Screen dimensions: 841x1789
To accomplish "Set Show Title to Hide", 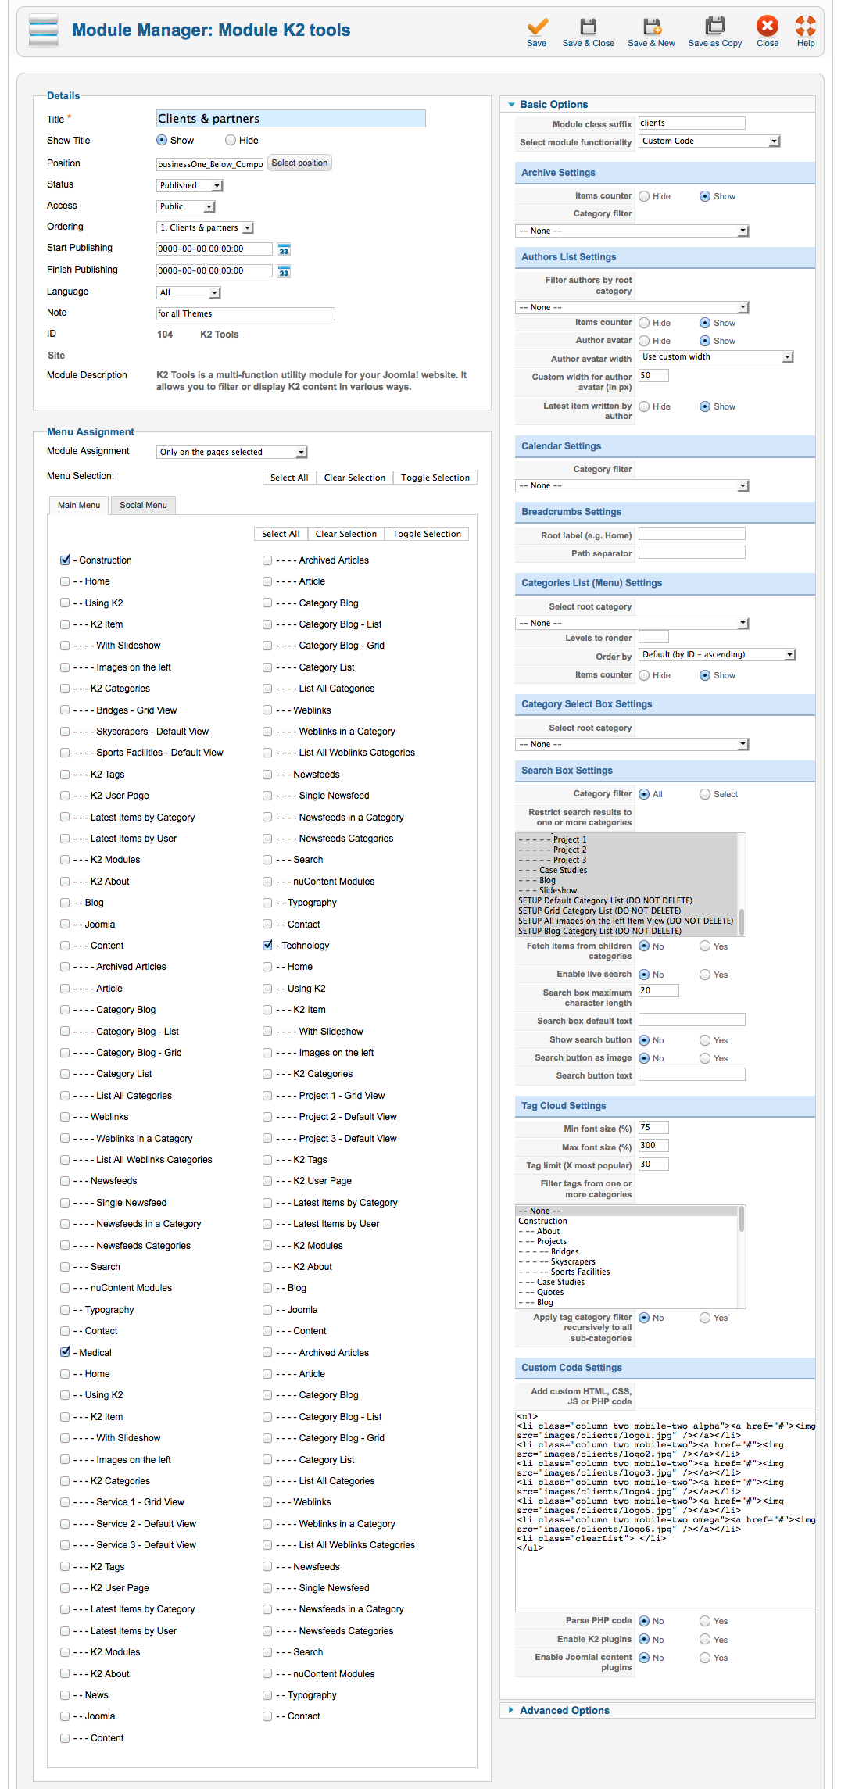I will point(231,141).
